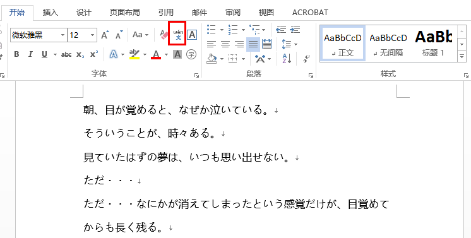Expand bullet library dropdown arrow
Screen dimensions: 471x238
pos(222,30)
